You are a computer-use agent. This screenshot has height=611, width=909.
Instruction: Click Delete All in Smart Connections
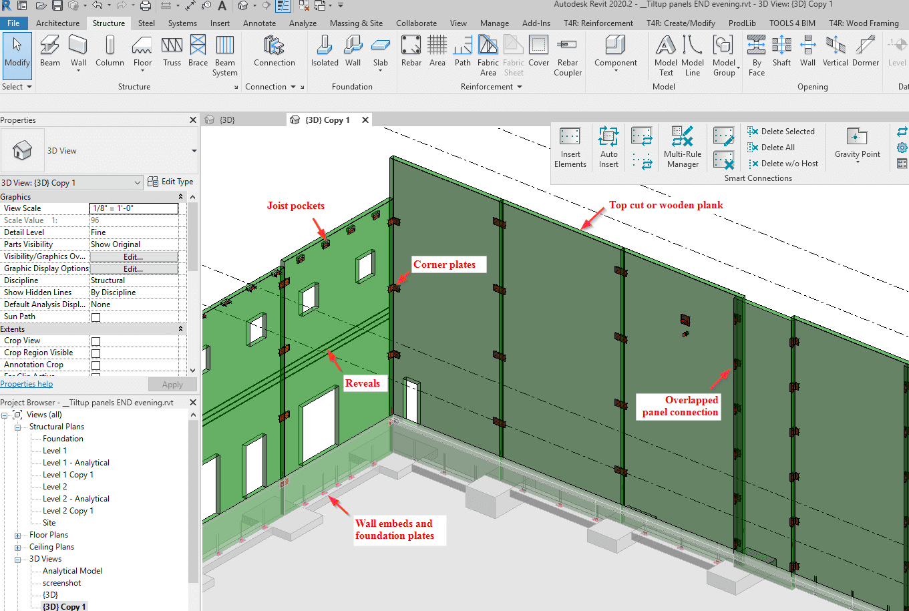(x=771, y=148)
